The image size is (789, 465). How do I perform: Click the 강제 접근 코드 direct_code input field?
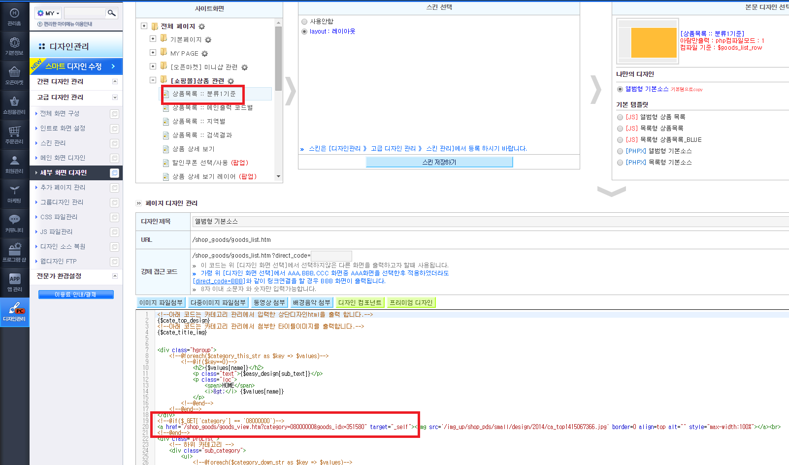[x=331, y=256]
